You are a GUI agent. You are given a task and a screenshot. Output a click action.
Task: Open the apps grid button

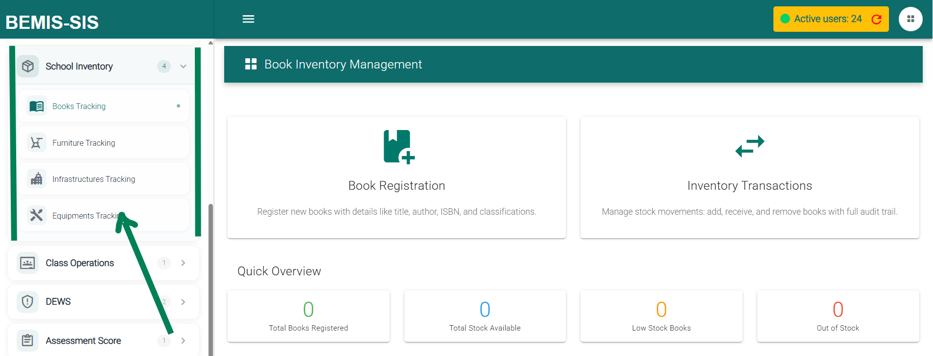click(x=910, y=19)
